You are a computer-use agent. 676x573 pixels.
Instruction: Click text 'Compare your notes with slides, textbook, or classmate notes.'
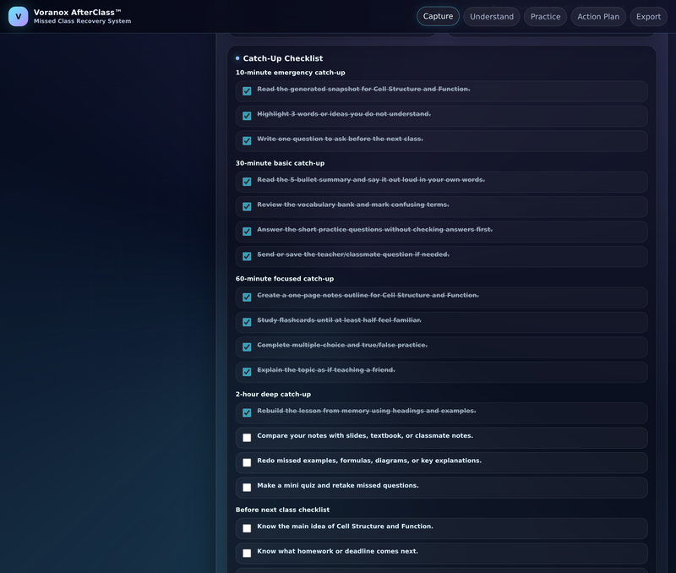tap(365, 435)
